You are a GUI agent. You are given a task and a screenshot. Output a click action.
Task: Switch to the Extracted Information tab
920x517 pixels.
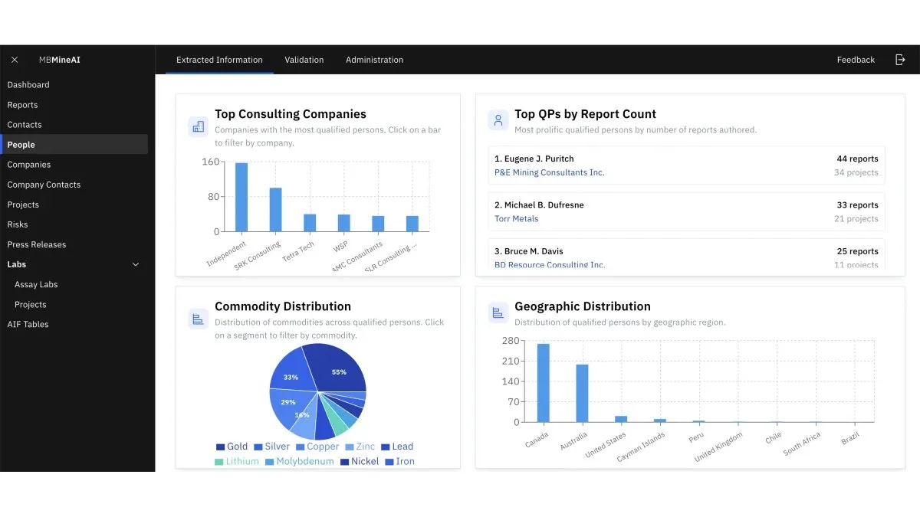click(x=219, y=60)
